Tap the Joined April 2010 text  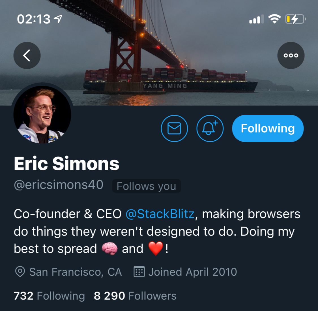(193, 272)
